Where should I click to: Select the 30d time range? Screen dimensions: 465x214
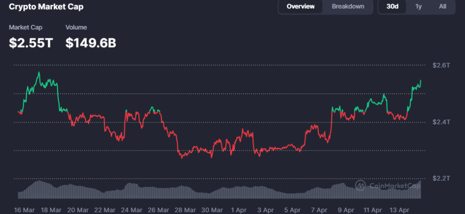[x=392, y=6]
